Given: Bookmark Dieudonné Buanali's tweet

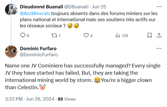Looking at the screenshot, I should coord(149,35).
